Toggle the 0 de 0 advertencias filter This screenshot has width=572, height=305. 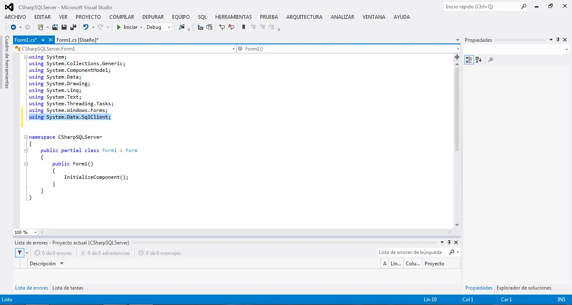click(x=105, y=253)
